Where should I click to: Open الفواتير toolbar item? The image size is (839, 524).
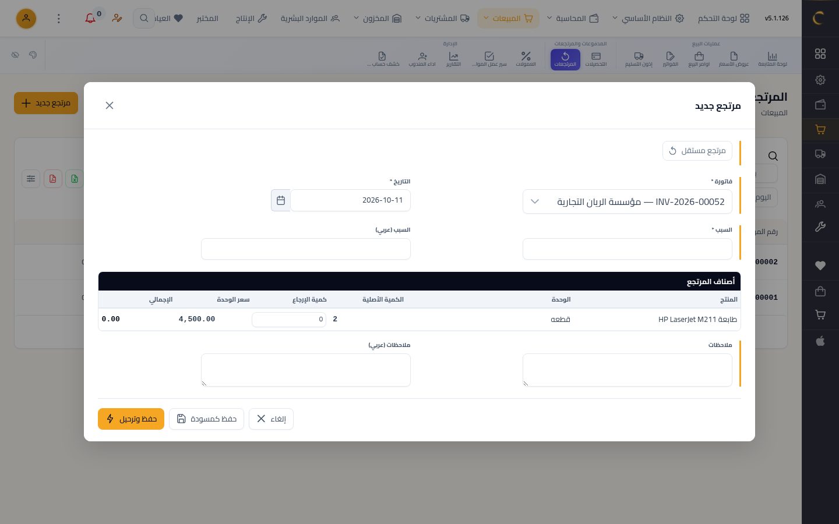[x=670, y=59]
